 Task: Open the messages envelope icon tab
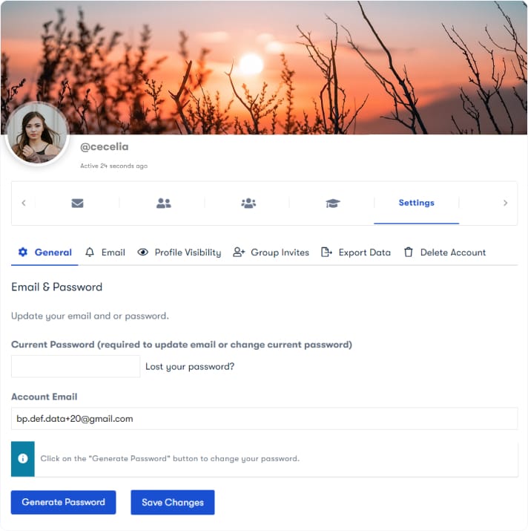(77, 203)
